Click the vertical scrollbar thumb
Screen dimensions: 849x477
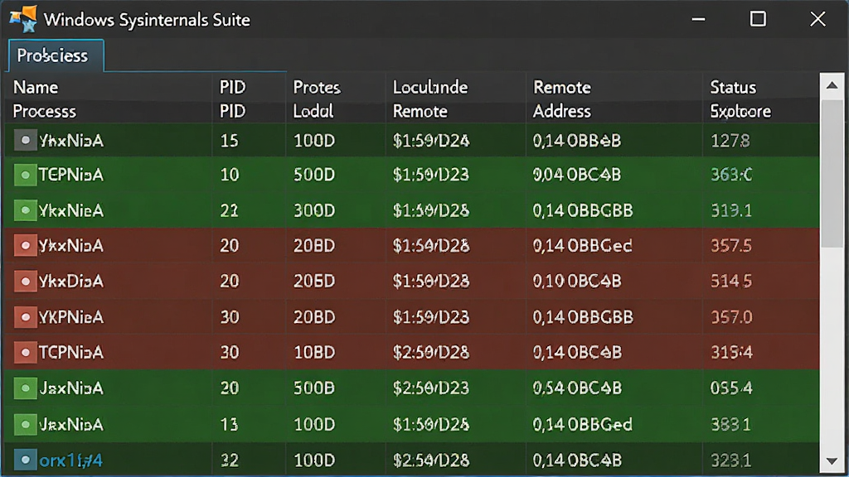click(832, 173)
